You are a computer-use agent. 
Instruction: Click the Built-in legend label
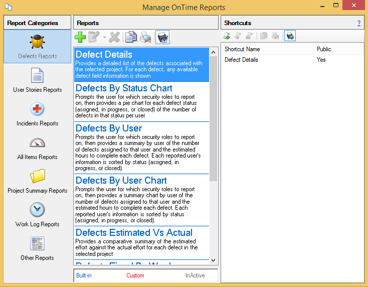[x=84, y=275]
